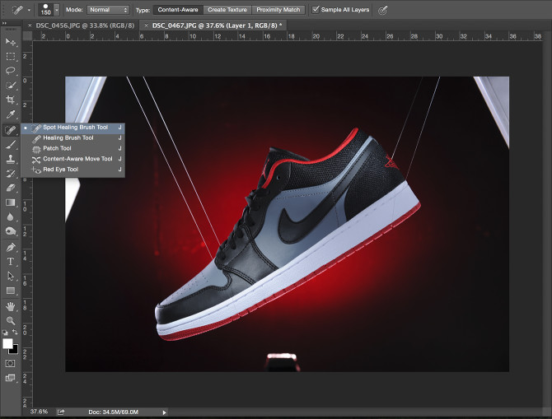The height and width of the screenshot is (419, 552).
Task: Open the brush size picker dropdown
Action: (56, 10)
